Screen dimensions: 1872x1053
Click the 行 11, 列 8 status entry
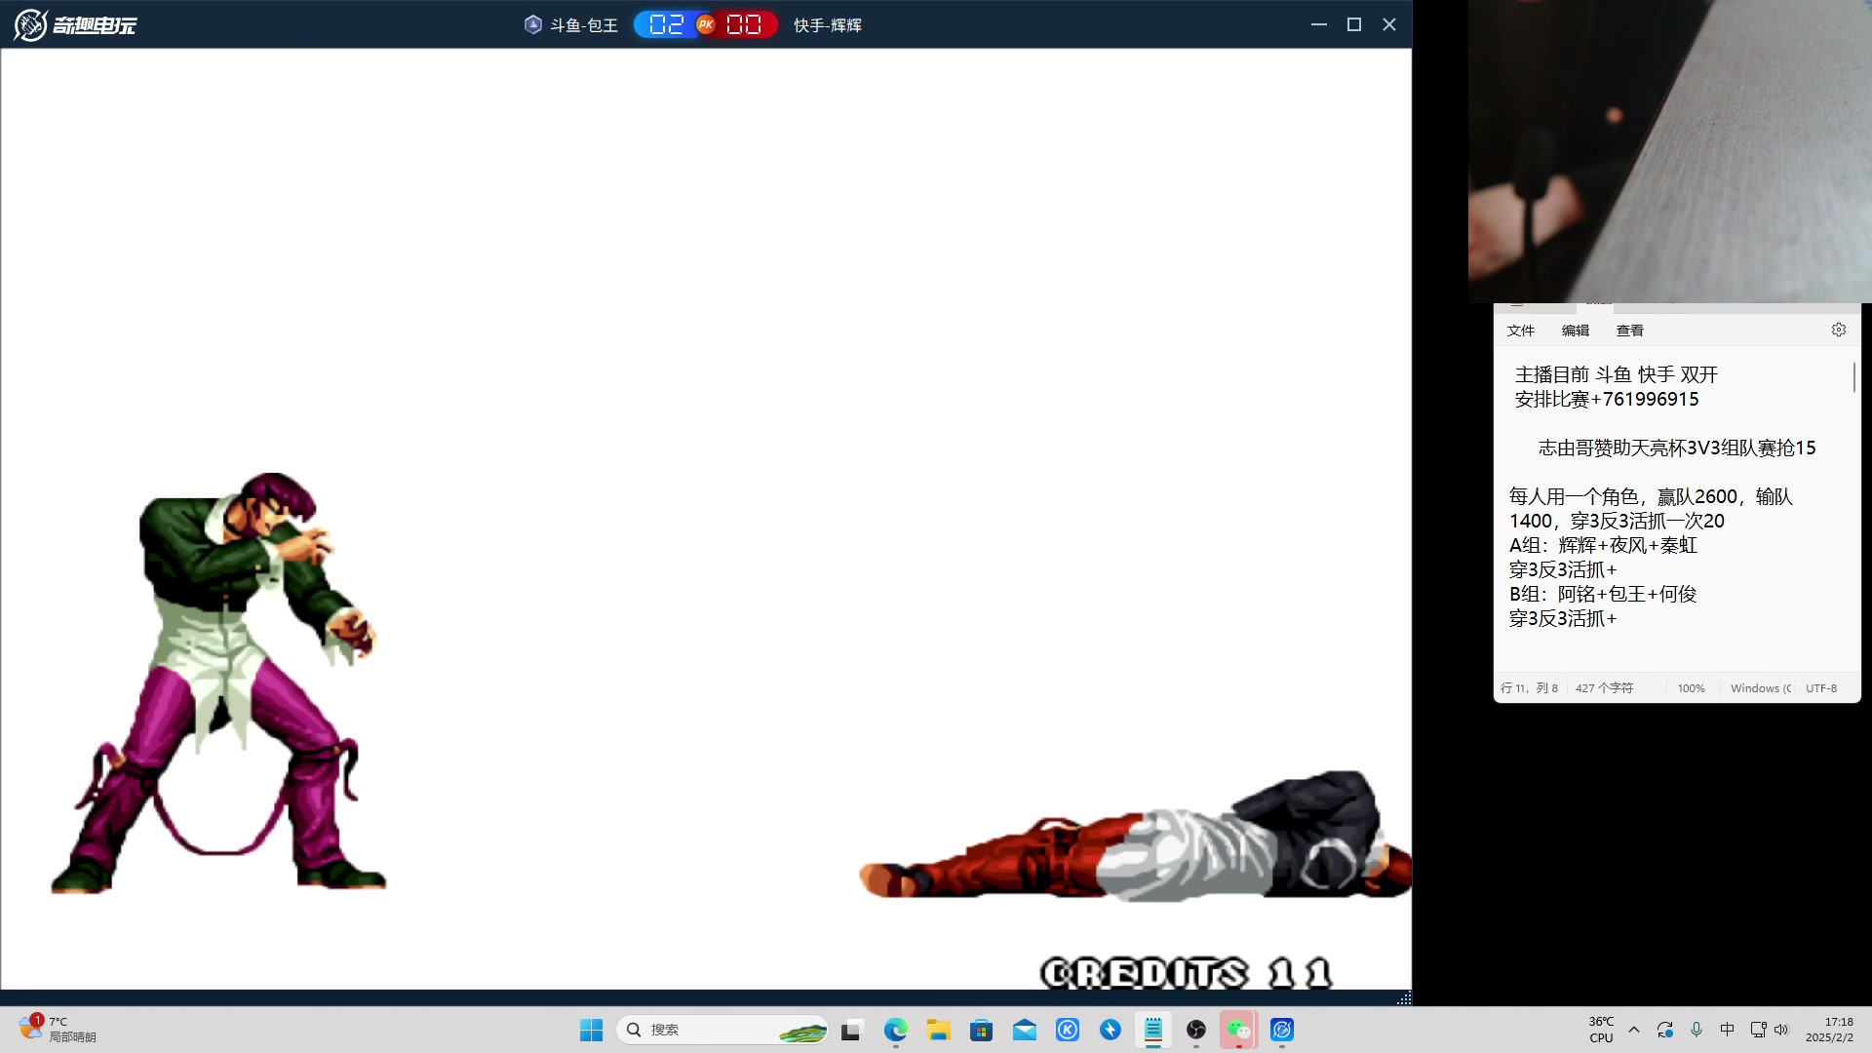pos(1529,688)
